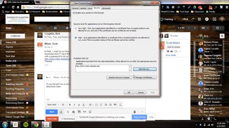
Task: Open the Google apps grid icon
Action: [x=199, y=19]
